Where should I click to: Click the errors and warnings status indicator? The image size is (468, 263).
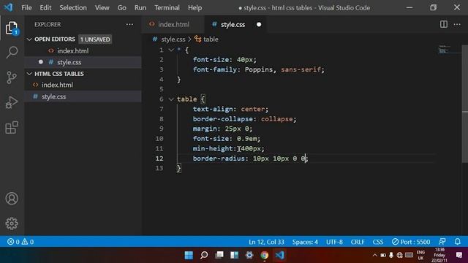(x=20, y=242)
